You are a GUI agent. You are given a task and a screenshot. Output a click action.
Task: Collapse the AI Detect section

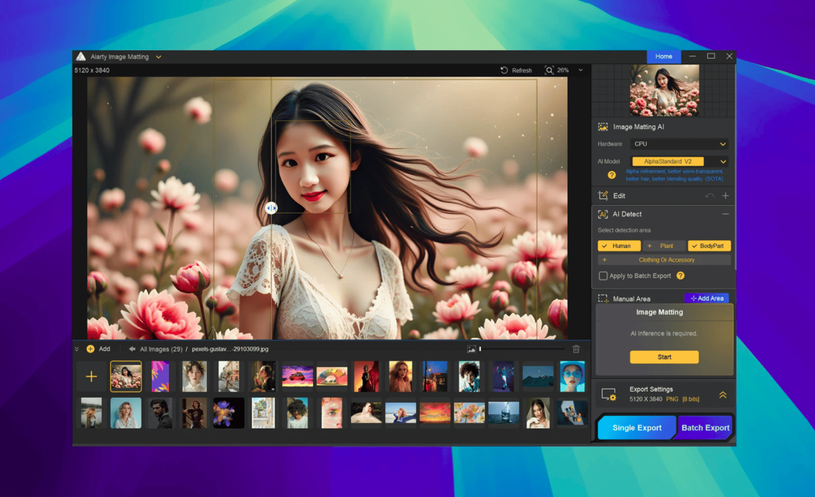pos(726,214)
